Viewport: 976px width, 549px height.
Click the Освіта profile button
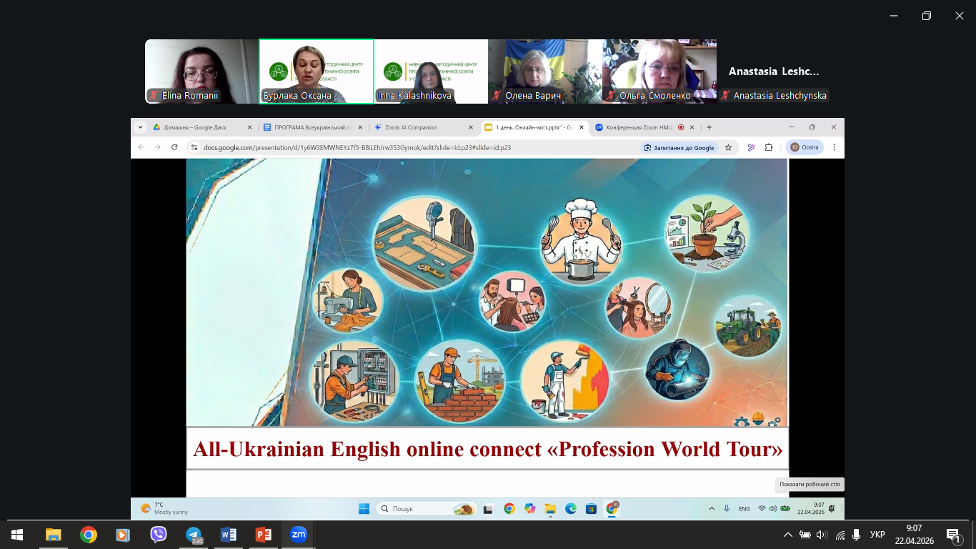[x=805, y=147]
